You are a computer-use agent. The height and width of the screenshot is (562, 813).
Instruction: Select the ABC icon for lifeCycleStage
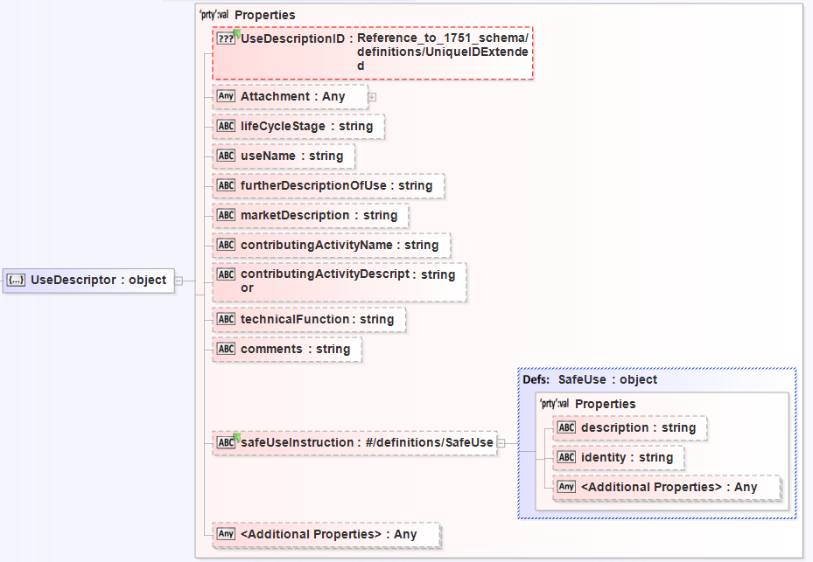(x=226, y=126)
